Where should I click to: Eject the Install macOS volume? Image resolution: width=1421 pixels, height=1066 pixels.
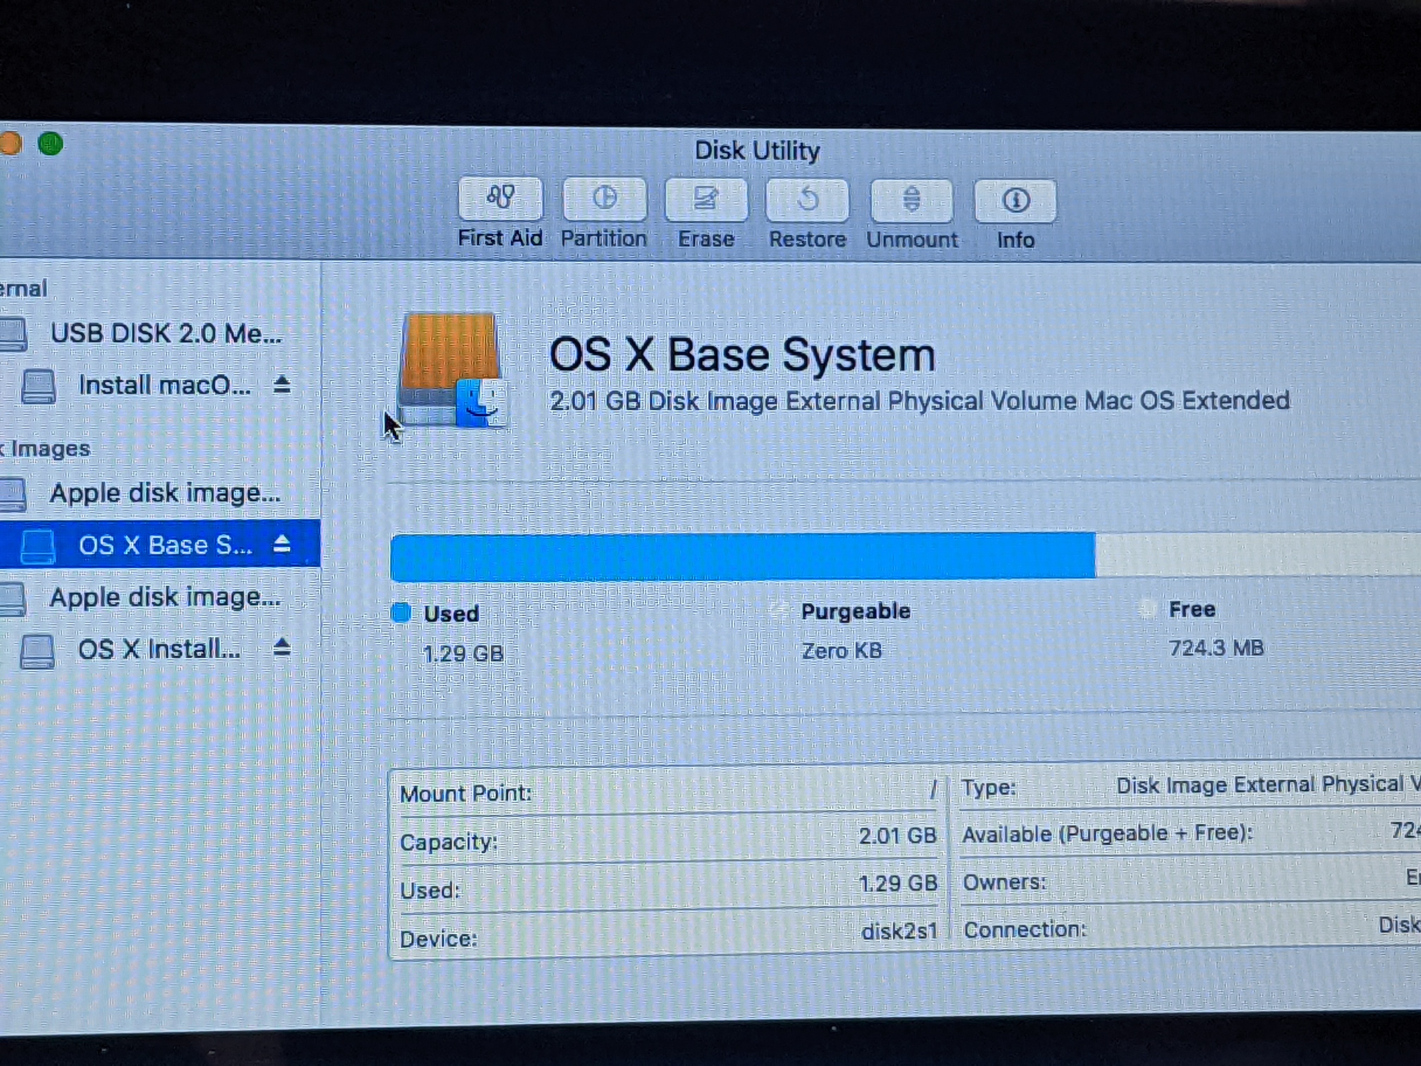coord(281,385)
